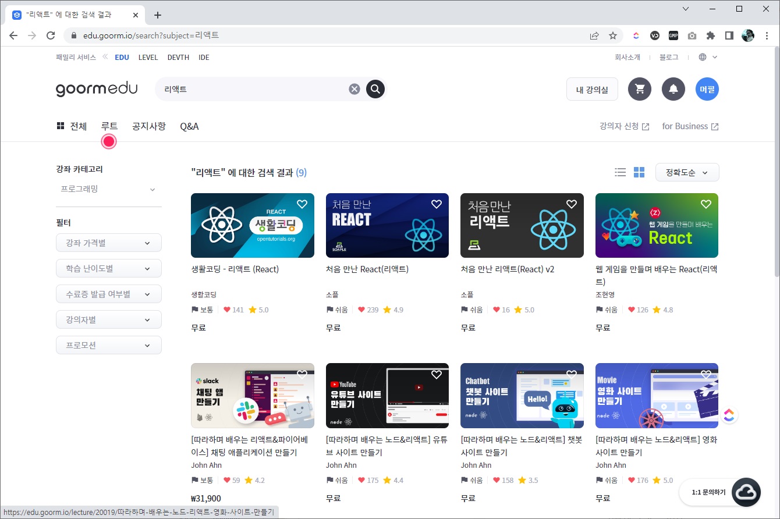Switch to LEVEL service
Viewport: 780px width, 519px height.
pos(148,57)
